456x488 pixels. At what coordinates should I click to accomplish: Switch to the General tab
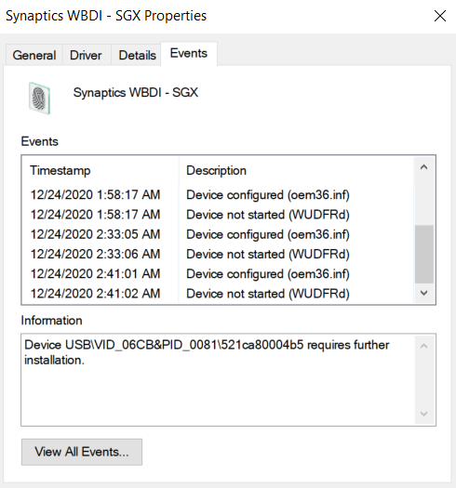click(x=34, y=56)
